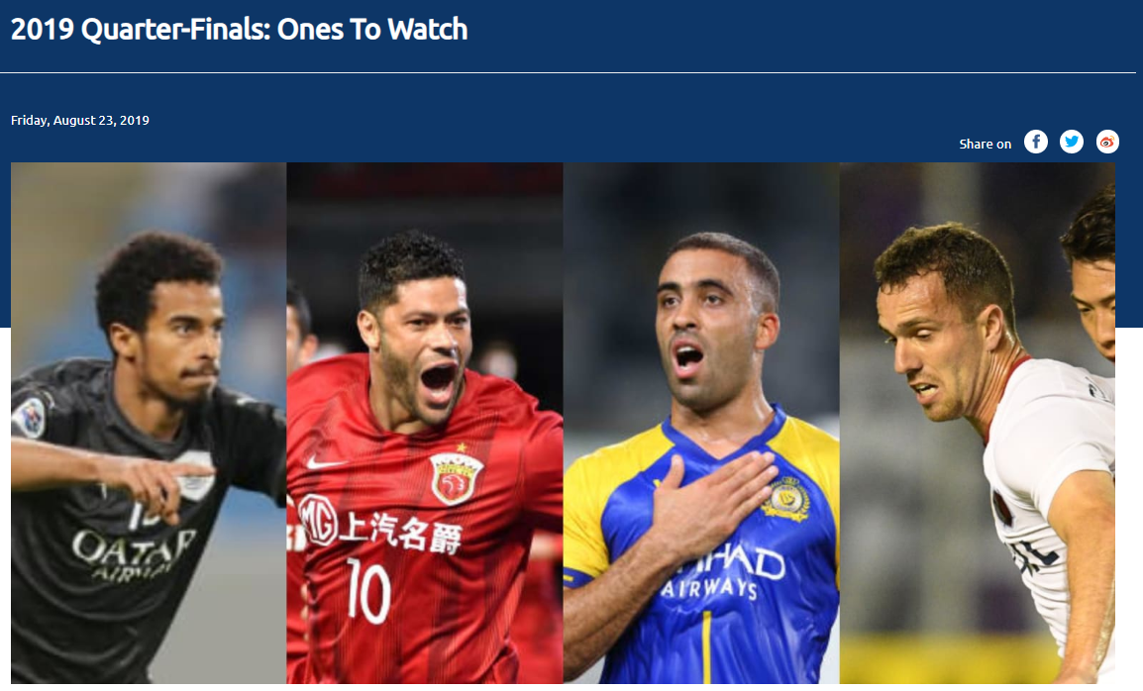Click the Qatar Airways sponsor text on jersey
The width and height of the screenshot is (1143, 691).
134,554
